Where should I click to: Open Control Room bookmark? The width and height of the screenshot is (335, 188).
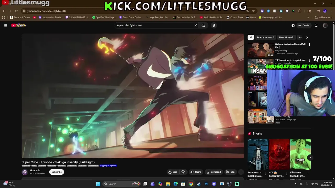coord(235,17)
